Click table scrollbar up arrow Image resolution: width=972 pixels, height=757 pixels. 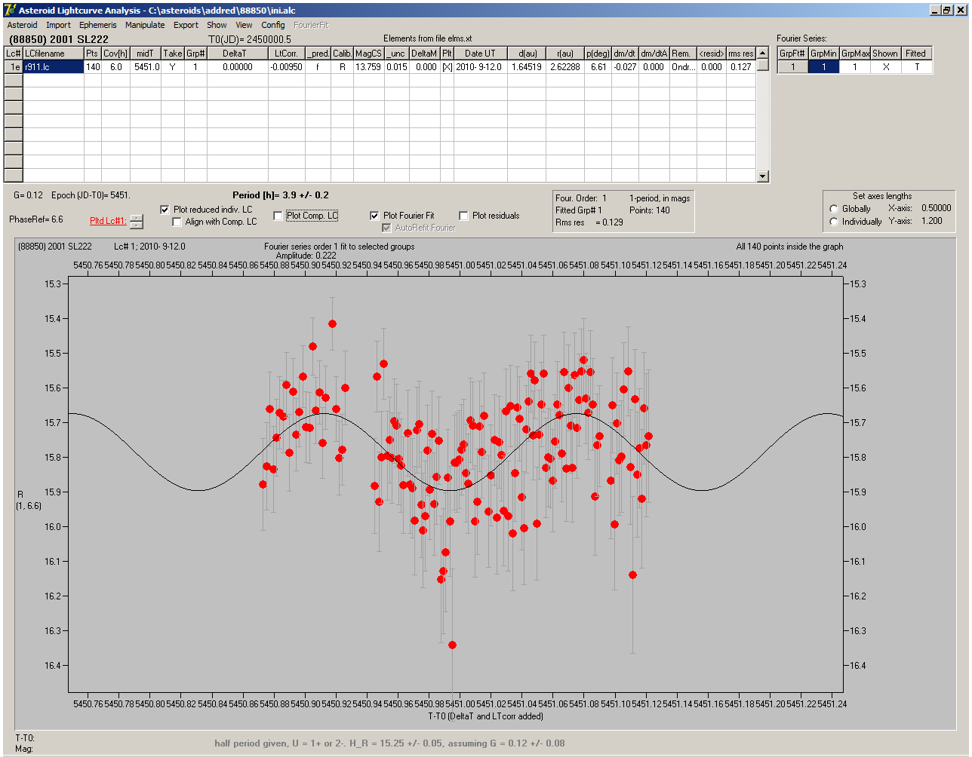click(763, 53)
